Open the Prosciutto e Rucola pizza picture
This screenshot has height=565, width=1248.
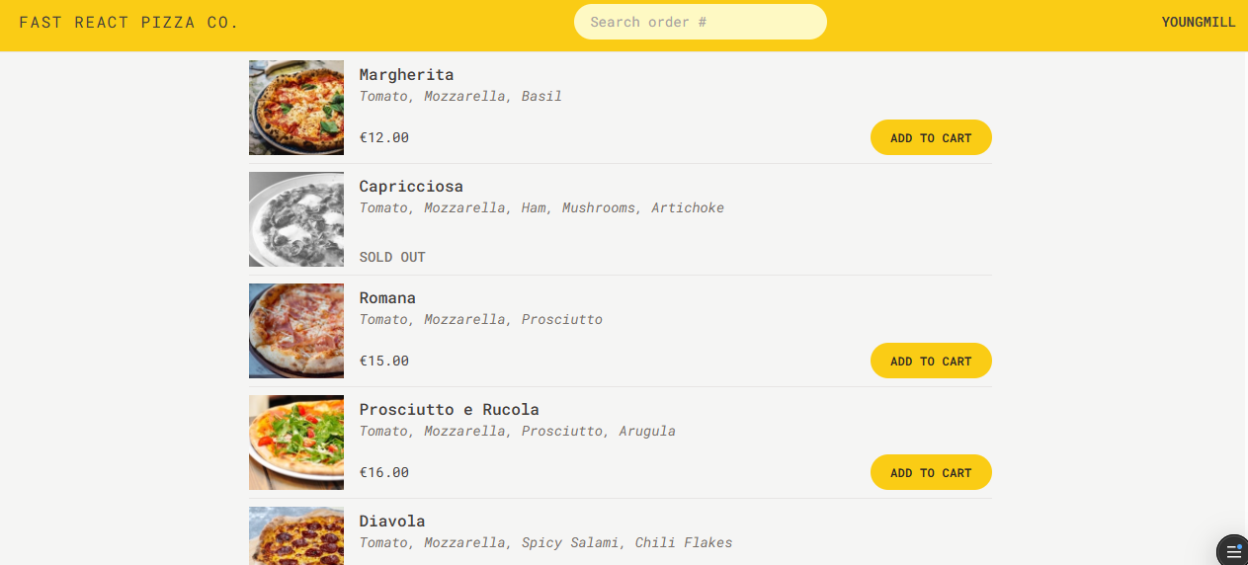coord(296,443)
